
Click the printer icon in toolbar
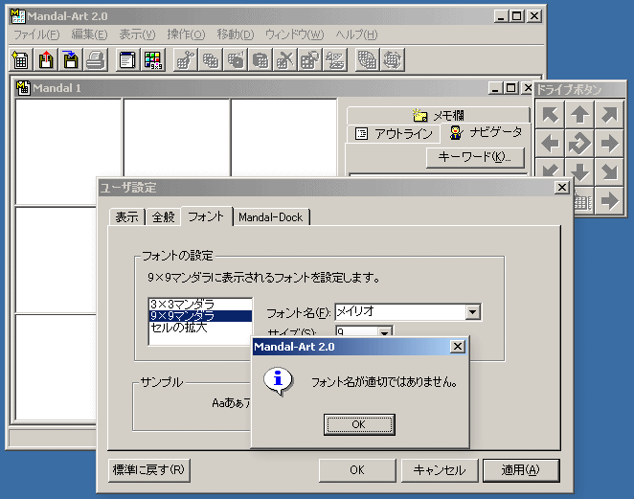tap(96, 60)
